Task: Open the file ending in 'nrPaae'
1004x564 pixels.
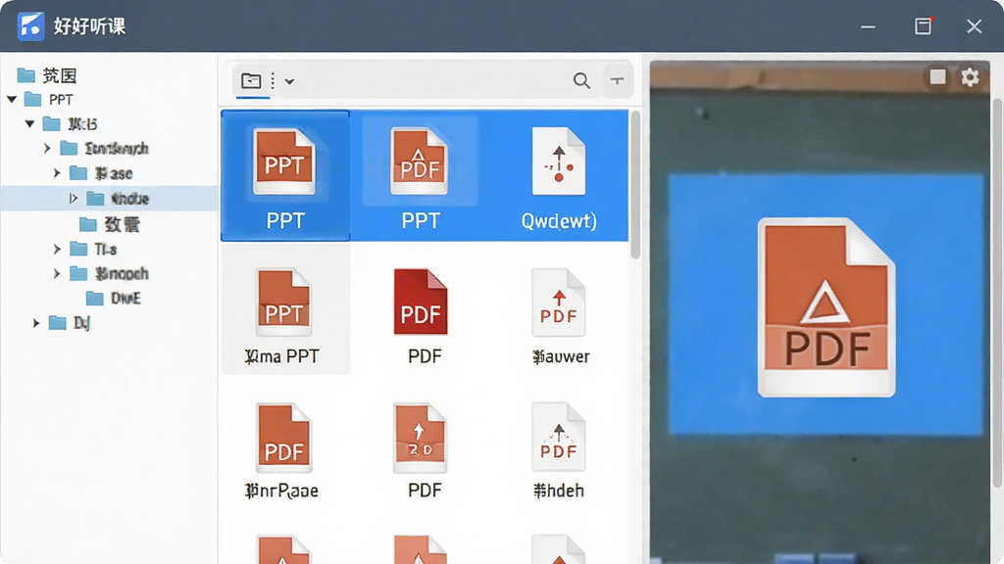Action: [284, 438]
